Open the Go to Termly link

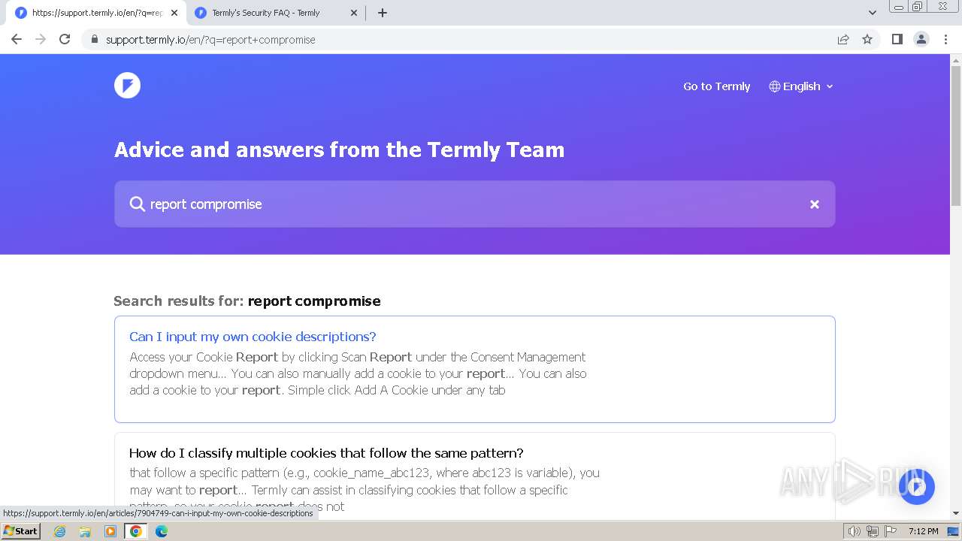tap(716, 86)
